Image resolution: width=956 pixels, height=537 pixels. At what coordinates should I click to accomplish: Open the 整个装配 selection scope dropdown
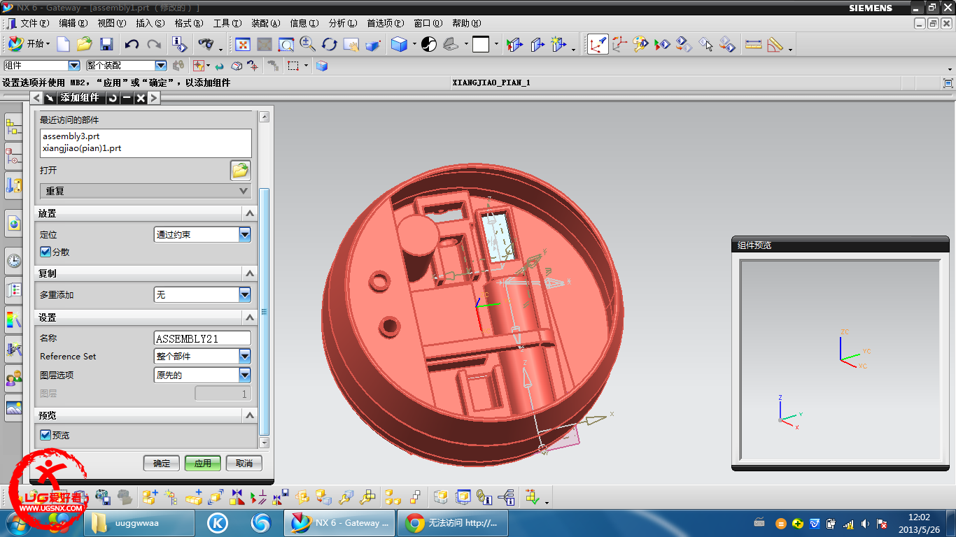(x=127, y=65)
